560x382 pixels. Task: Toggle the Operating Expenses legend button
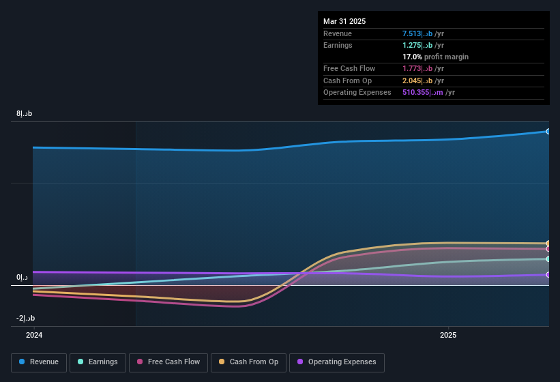pyautogui.click(x=337, y=362)
